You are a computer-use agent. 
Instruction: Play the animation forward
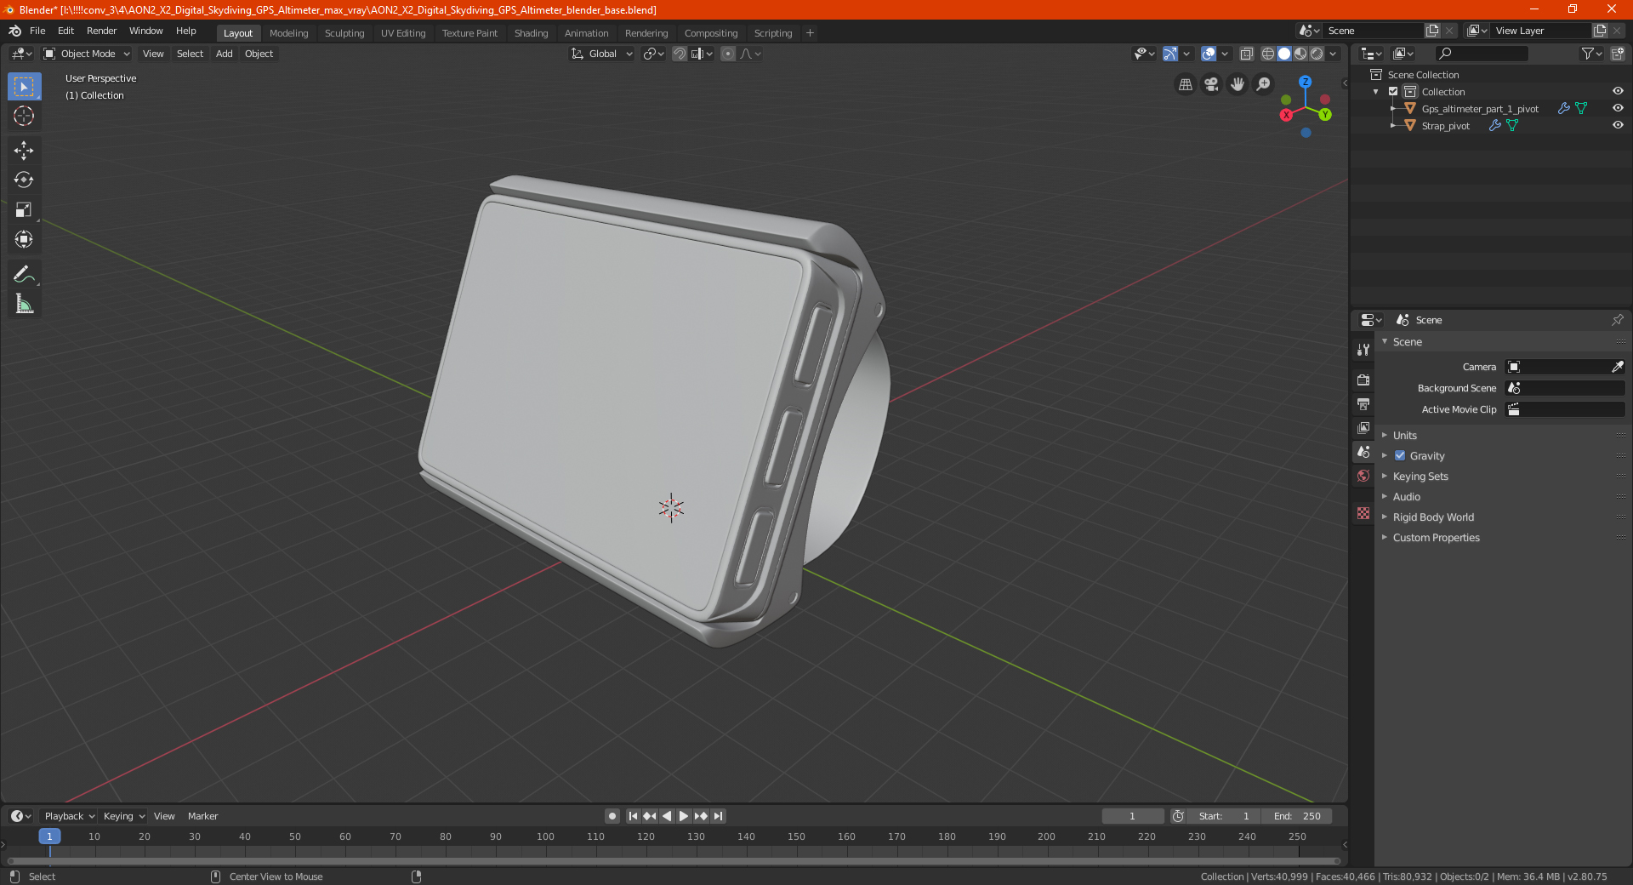(x=684, y=816)
